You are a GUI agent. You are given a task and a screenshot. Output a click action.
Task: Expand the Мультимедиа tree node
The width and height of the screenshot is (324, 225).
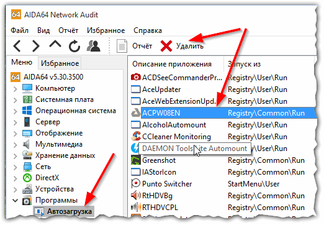point(15,145)
